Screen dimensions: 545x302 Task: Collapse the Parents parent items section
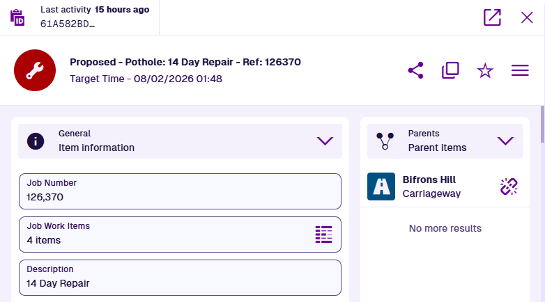(x=505, y=141)
